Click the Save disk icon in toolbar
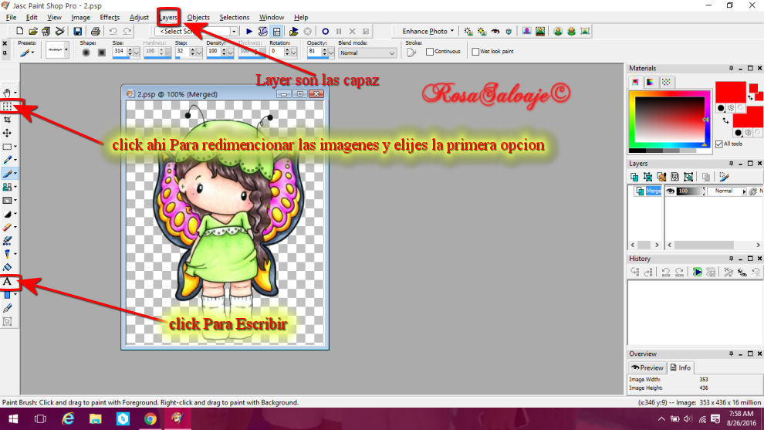The width and height of the screenshot is (764, 430). pos(77,32)
